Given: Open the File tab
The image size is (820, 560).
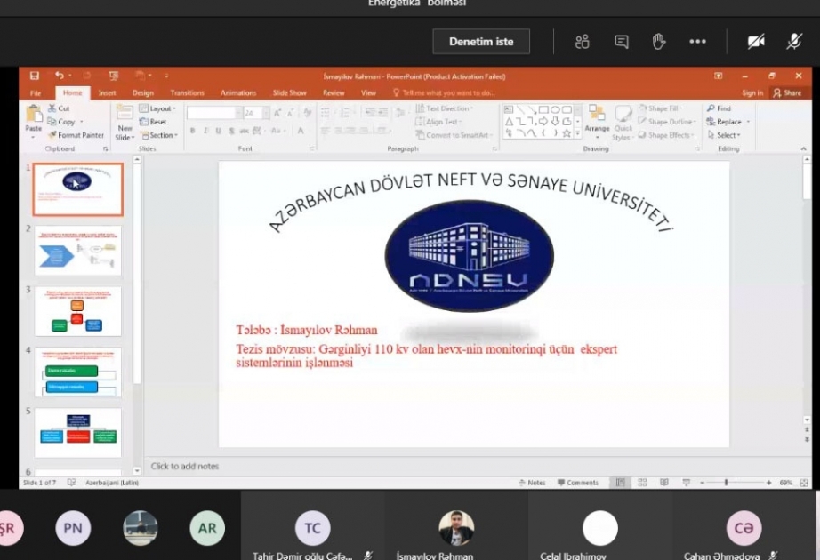Looking at the screenshot, I should point(36,93).
